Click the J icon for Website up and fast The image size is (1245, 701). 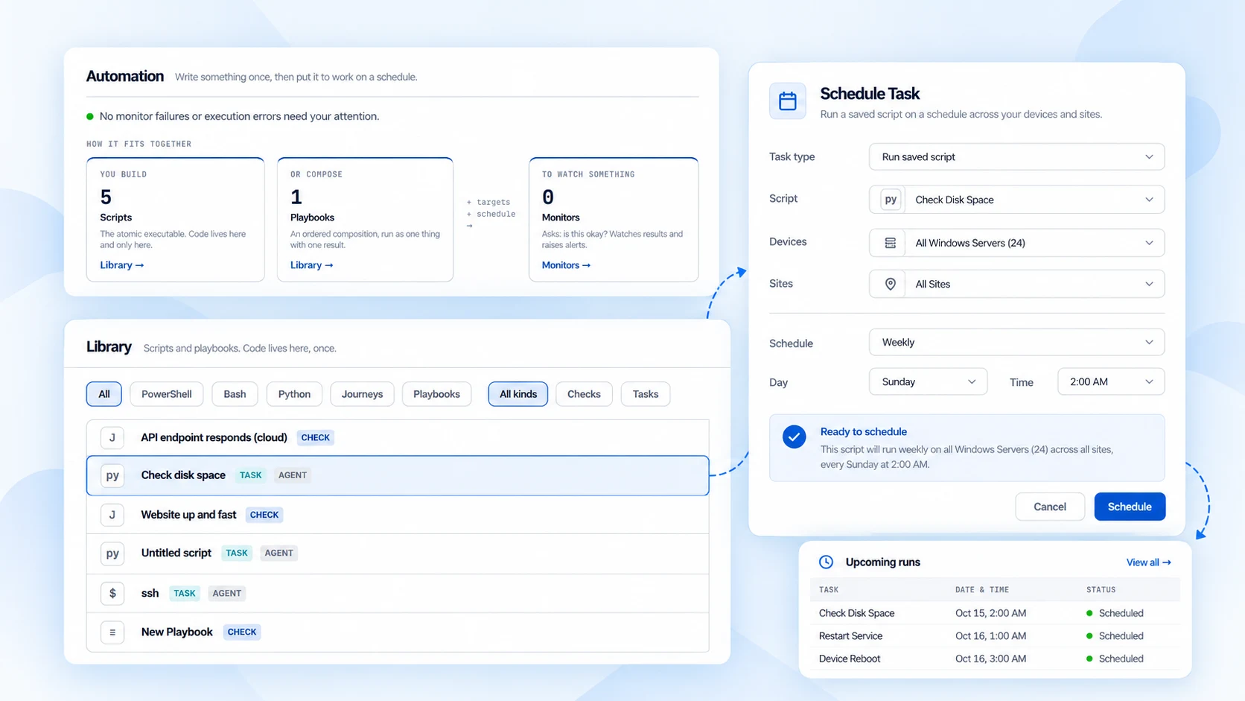112,515
